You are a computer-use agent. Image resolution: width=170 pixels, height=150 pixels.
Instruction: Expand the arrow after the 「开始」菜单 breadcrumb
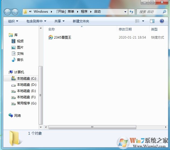tap(78, 12)
